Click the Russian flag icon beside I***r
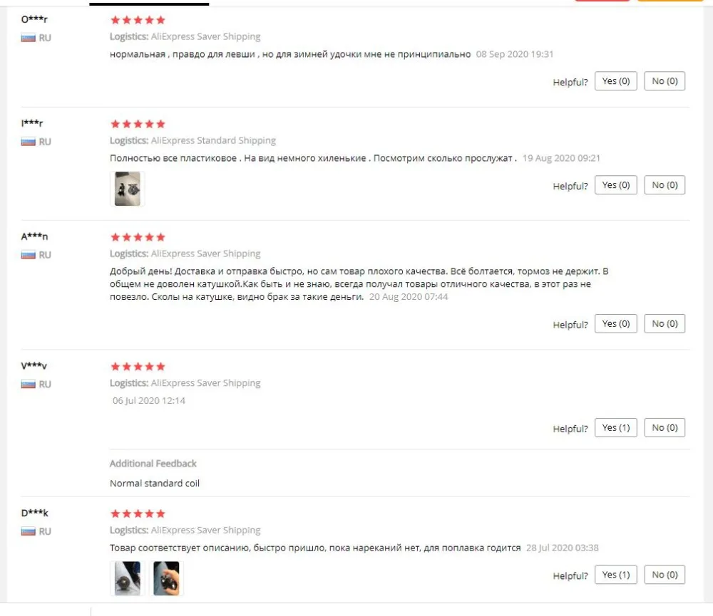 tap(29, 142)
